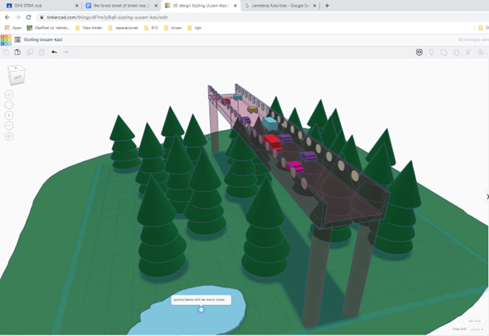Screen dimensions: 489x336
Task: Select the red car on the bridge
Action: [x=272, y=142]
